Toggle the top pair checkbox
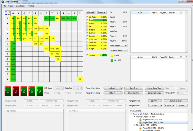The height and width of the screenshot is (131, 193). (x=87, y=36)
